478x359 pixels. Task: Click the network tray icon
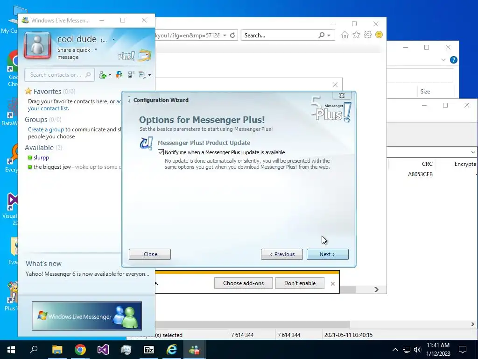pyautogui.click(x=407, y=350)
